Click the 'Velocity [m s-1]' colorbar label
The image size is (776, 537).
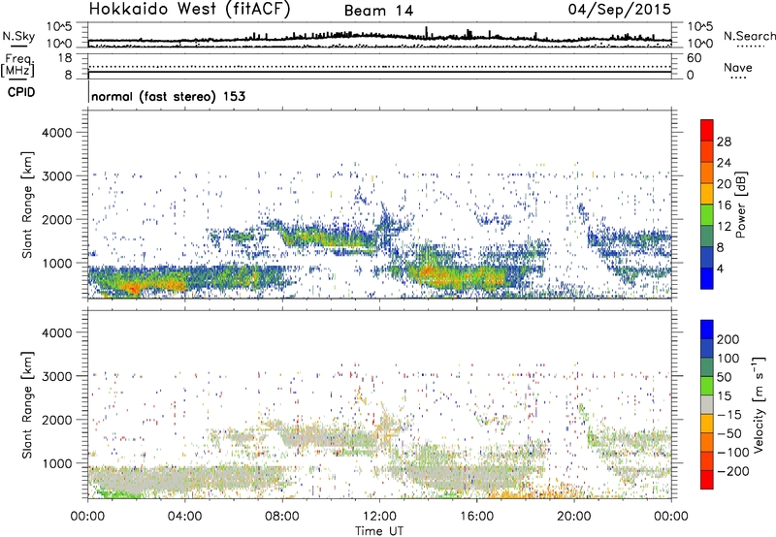pyautogui.click(x=759, y=405)
